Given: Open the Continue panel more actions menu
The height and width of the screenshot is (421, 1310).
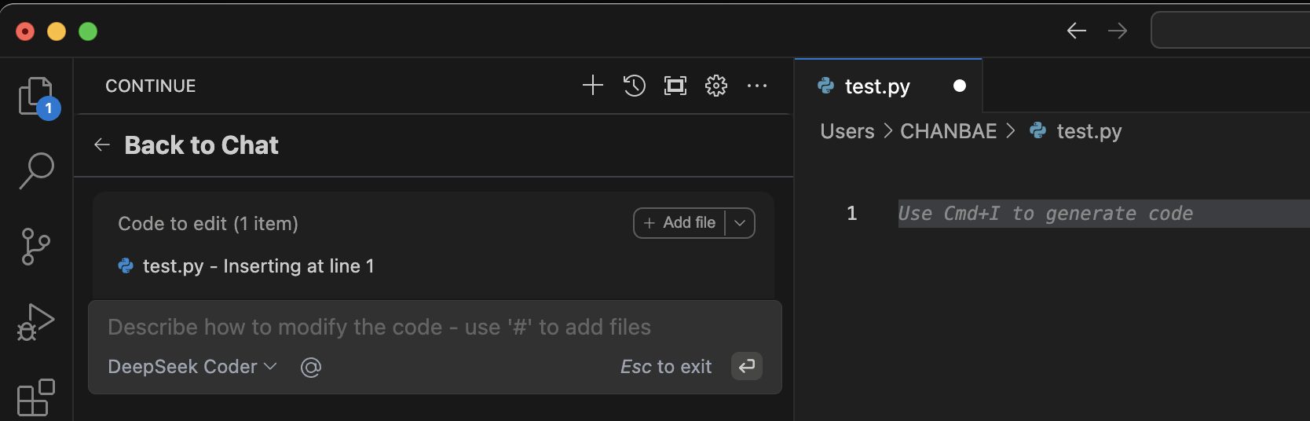Looking at the screenshot, I should pos(757,86).
